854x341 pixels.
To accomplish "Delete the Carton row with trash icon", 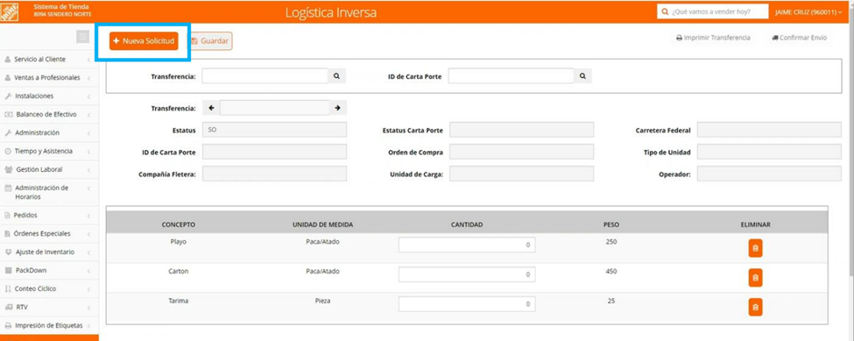I will click(x=755, y=278).
